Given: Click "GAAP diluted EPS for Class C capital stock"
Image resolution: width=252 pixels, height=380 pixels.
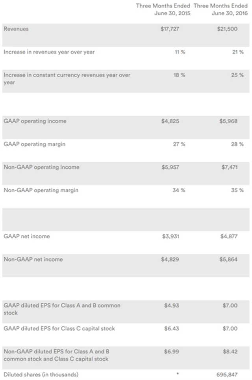Looking at the screenshot, I should pos(59,328).
